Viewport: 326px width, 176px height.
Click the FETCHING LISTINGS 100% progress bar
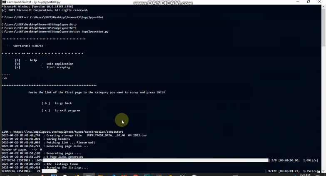tap(156, 161)
